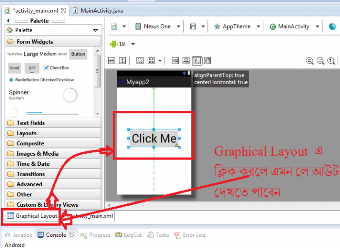Click the Palette color wheel icon
The image size is (340, 248).
[9, 30]
